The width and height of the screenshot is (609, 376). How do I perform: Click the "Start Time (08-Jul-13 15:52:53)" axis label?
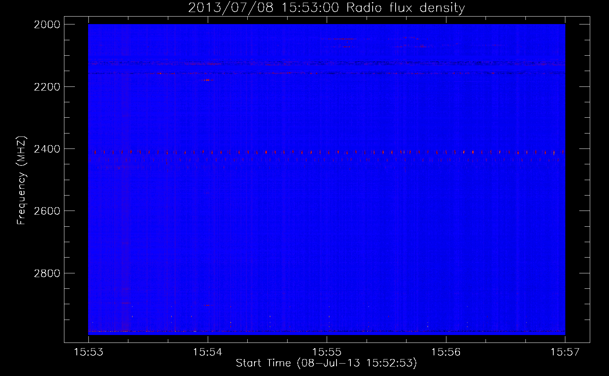pyautogui.click(x=326, y=363)
